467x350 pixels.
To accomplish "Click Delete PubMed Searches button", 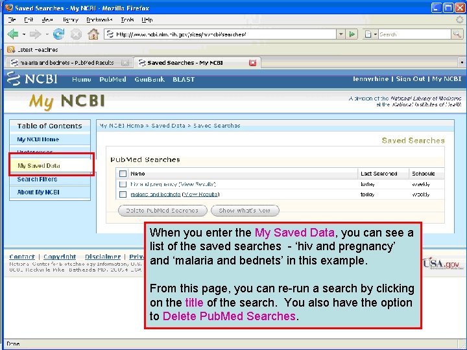I will (x=162, y=211).
